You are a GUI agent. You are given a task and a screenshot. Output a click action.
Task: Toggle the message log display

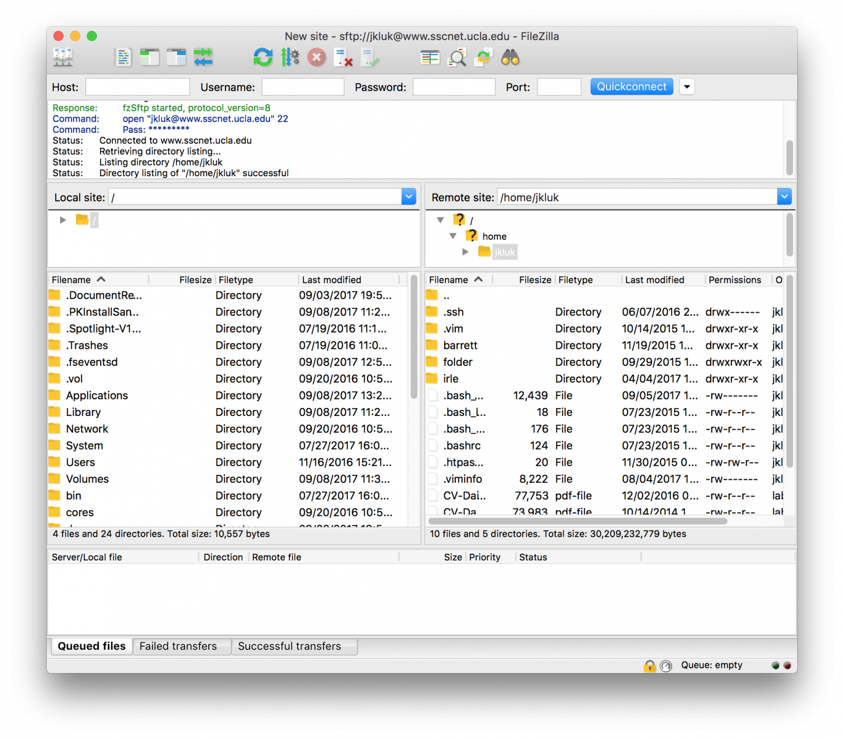click(x=123, y=57)
